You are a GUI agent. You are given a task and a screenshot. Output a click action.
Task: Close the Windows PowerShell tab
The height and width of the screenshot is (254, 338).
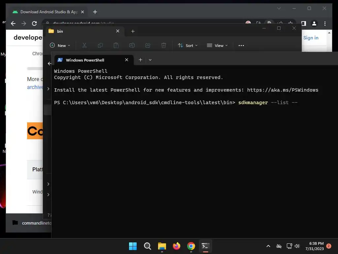point(126,60)
